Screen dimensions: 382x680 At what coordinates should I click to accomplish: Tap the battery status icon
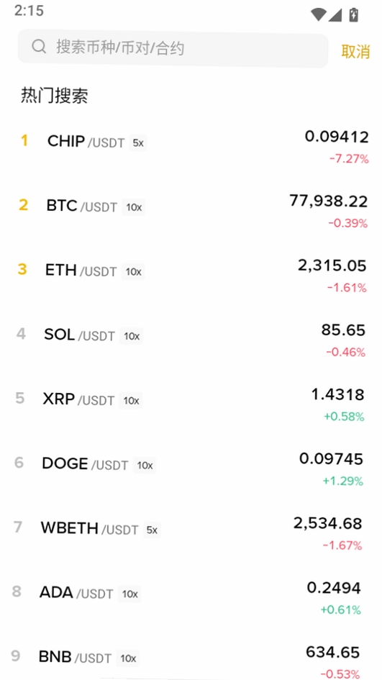tap(354, 14)
